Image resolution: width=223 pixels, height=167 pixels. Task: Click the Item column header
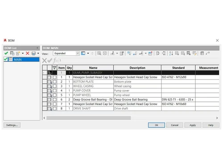pyautogui.click(x=62, y=68)
